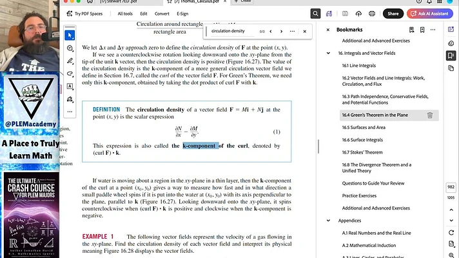
Task: Click the circulation density search field
Action: [232, 31]
